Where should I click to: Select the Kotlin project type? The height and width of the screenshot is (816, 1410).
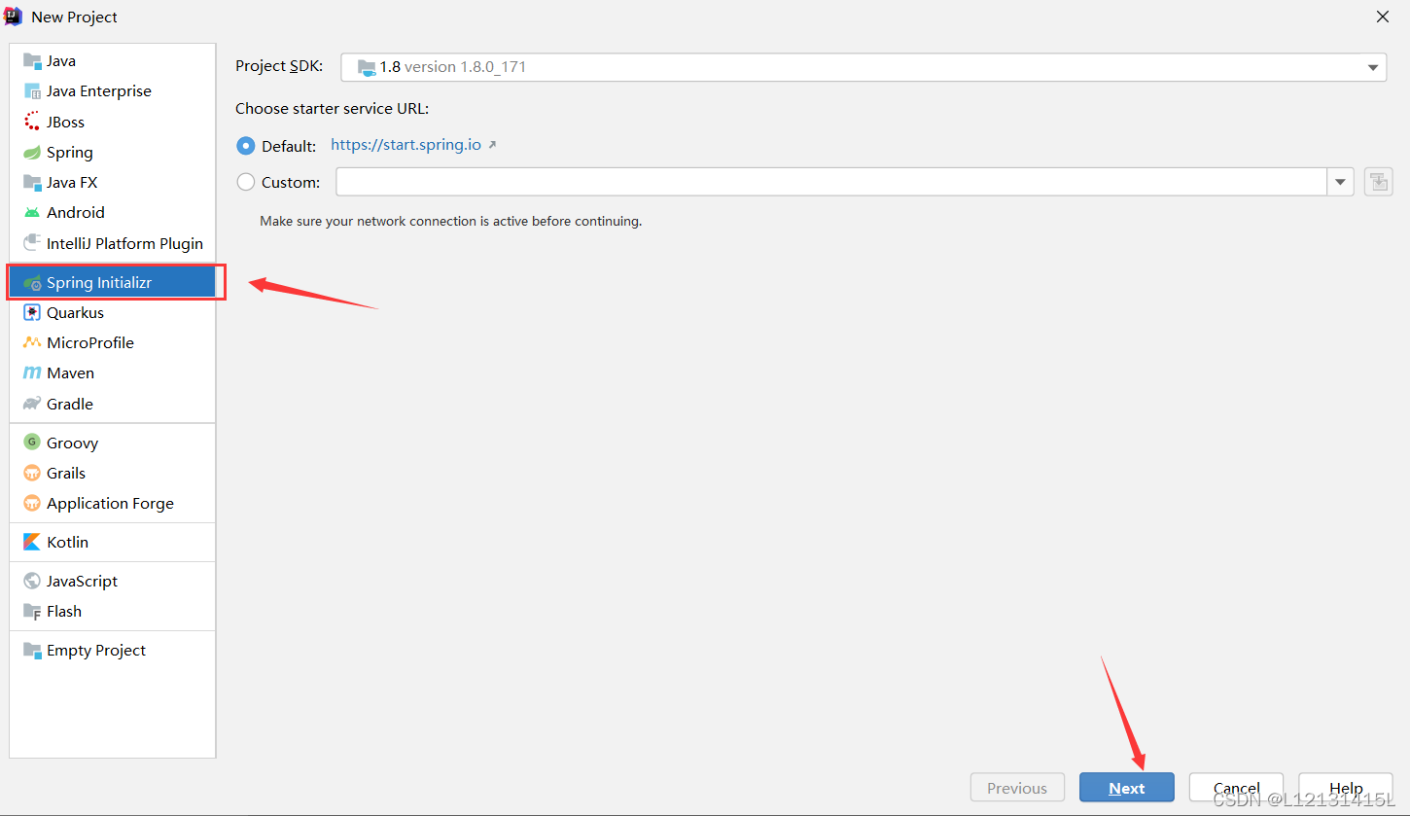[x=113, y=542]
